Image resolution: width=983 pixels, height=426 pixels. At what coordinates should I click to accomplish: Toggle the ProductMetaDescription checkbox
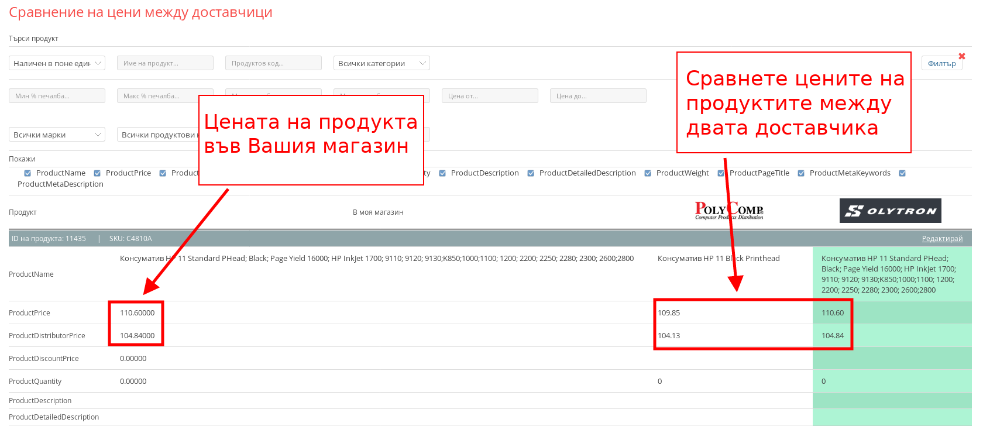point(902,173)
